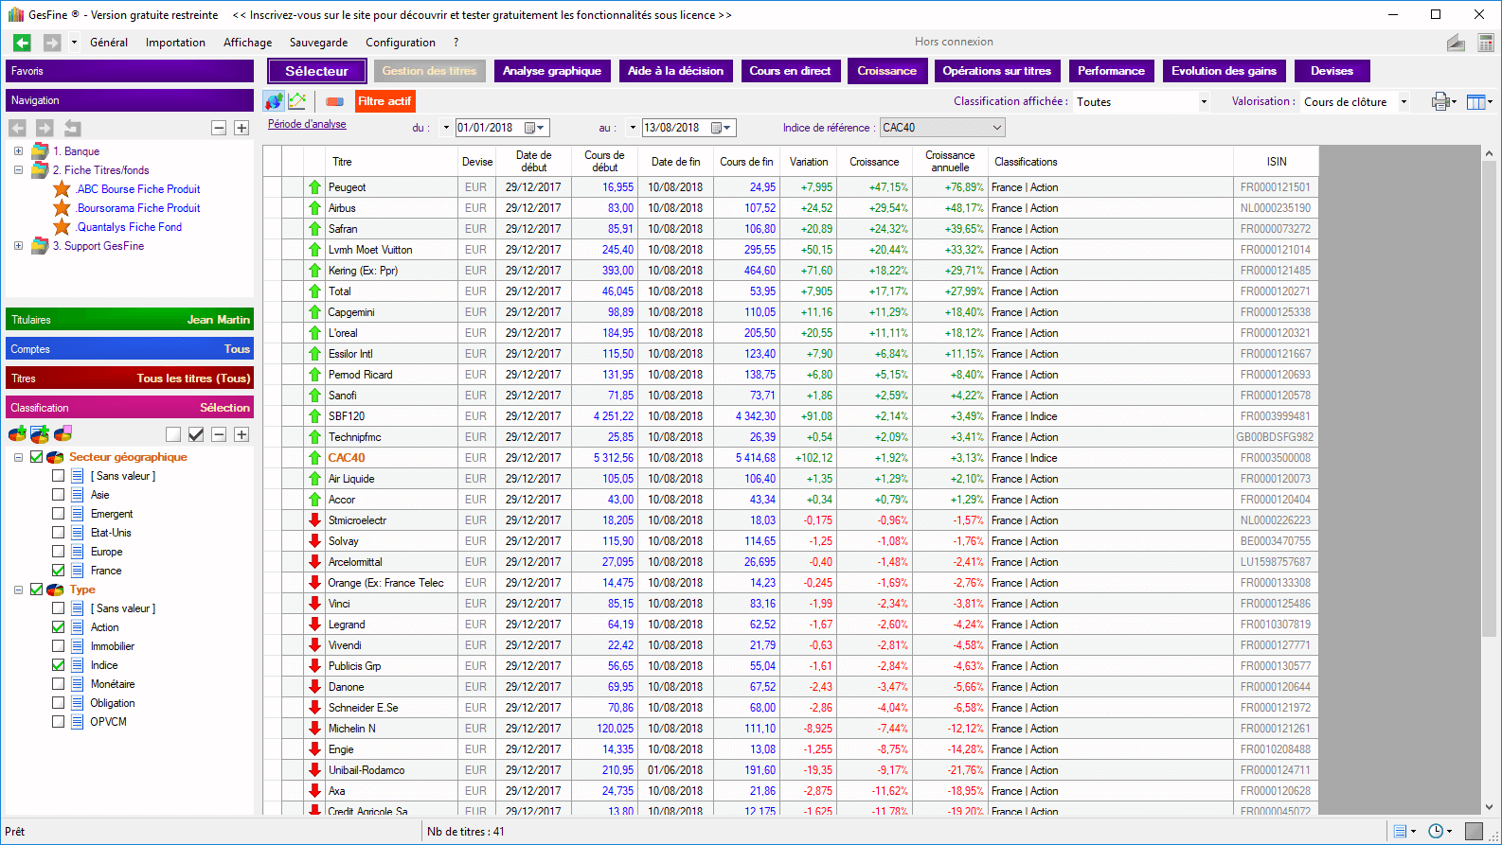Check the Asie checkbox
The width and height of the screenshot is (1502, 845).
coord(59,495)
